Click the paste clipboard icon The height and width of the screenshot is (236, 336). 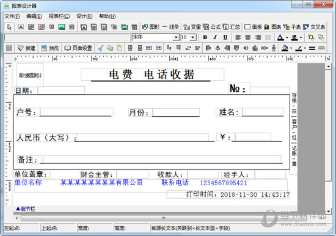pyautogui.click(x=120, y=48)
